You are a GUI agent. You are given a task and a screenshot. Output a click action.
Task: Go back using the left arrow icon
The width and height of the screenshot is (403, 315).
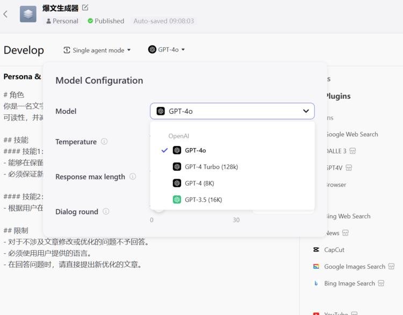coord(5,14)
